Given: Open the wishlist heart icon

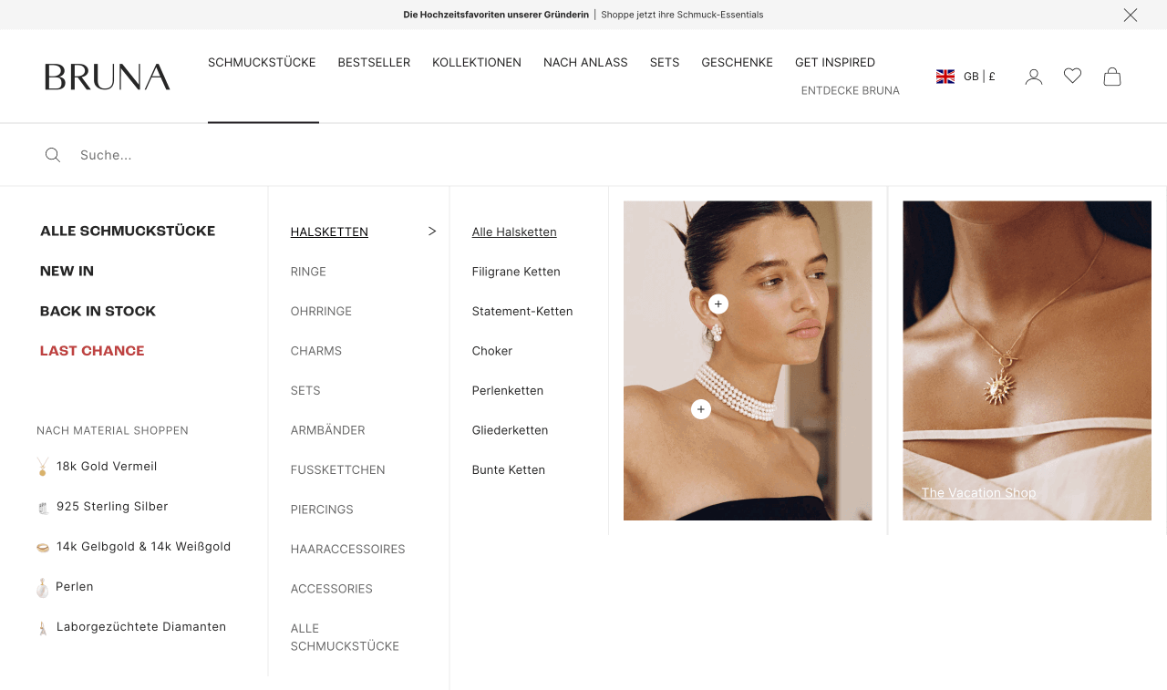Looking at the screenshot, I should click(1072, 77).
